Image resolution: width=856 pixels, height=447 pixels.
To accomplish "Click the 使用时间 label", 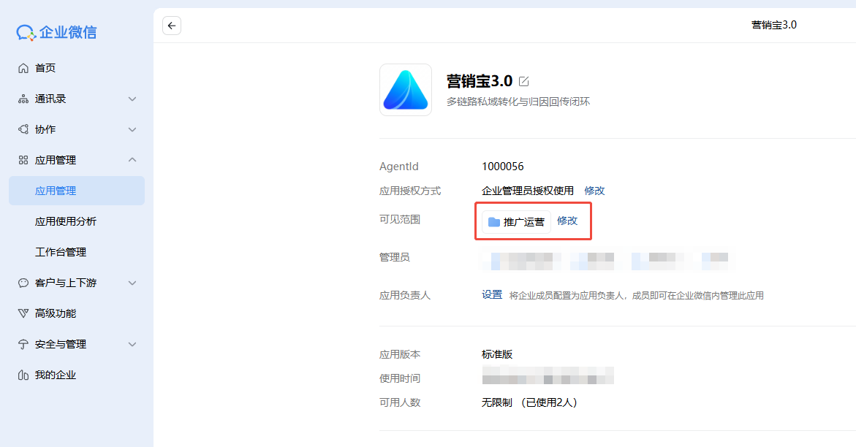I will [x=400, y=378].
